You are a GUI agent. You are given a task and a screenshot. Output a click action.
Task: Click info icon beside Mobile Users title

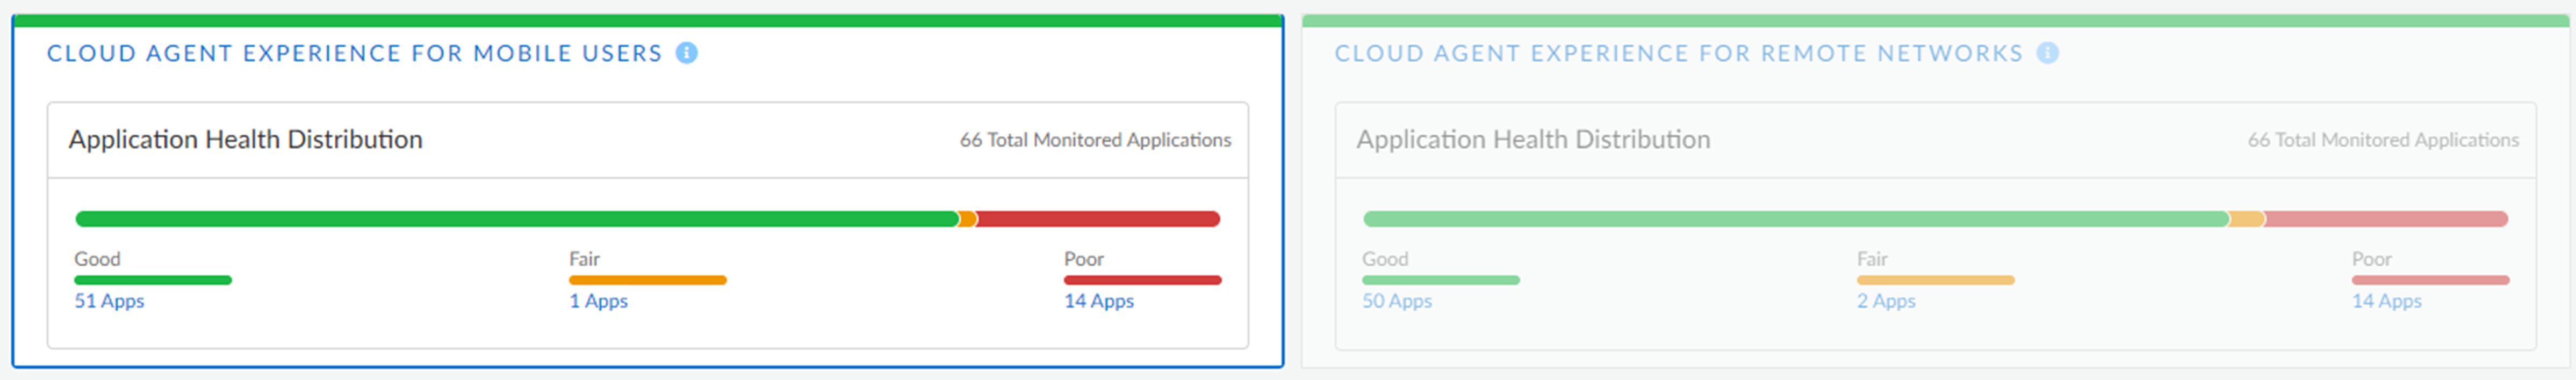pos(686,53)
